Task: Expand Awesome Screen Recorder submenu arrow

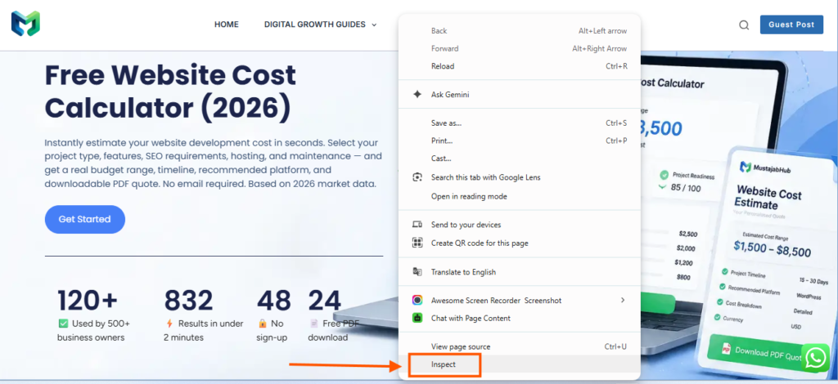Action: click(x=623, y=301)
